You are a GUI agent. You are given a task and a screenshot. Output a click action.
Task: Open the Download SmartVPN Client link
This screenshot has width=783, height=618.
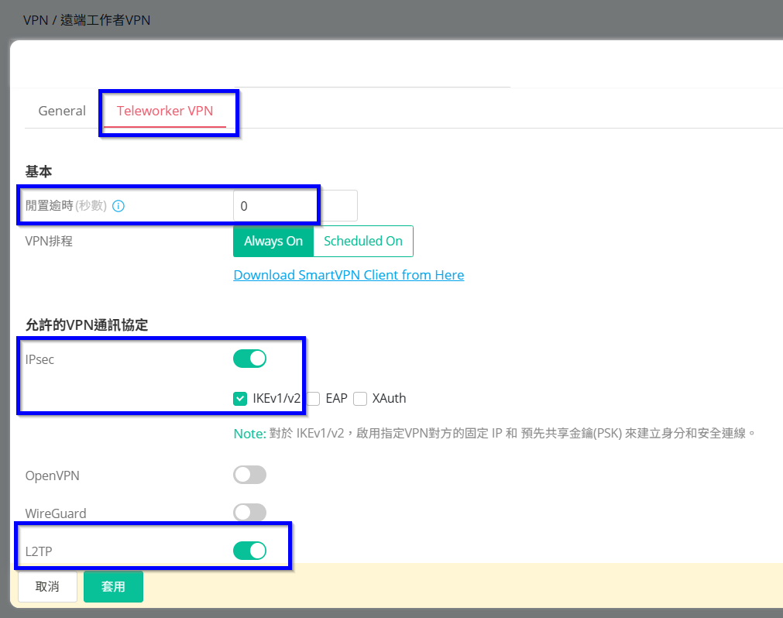(x=349, y=275)
